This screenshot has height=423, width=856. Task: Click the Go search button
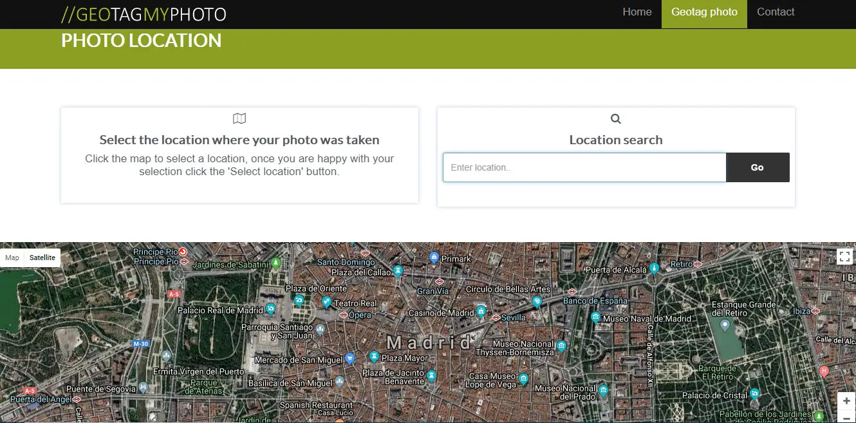pyautogui.click(x=758, y=167)
